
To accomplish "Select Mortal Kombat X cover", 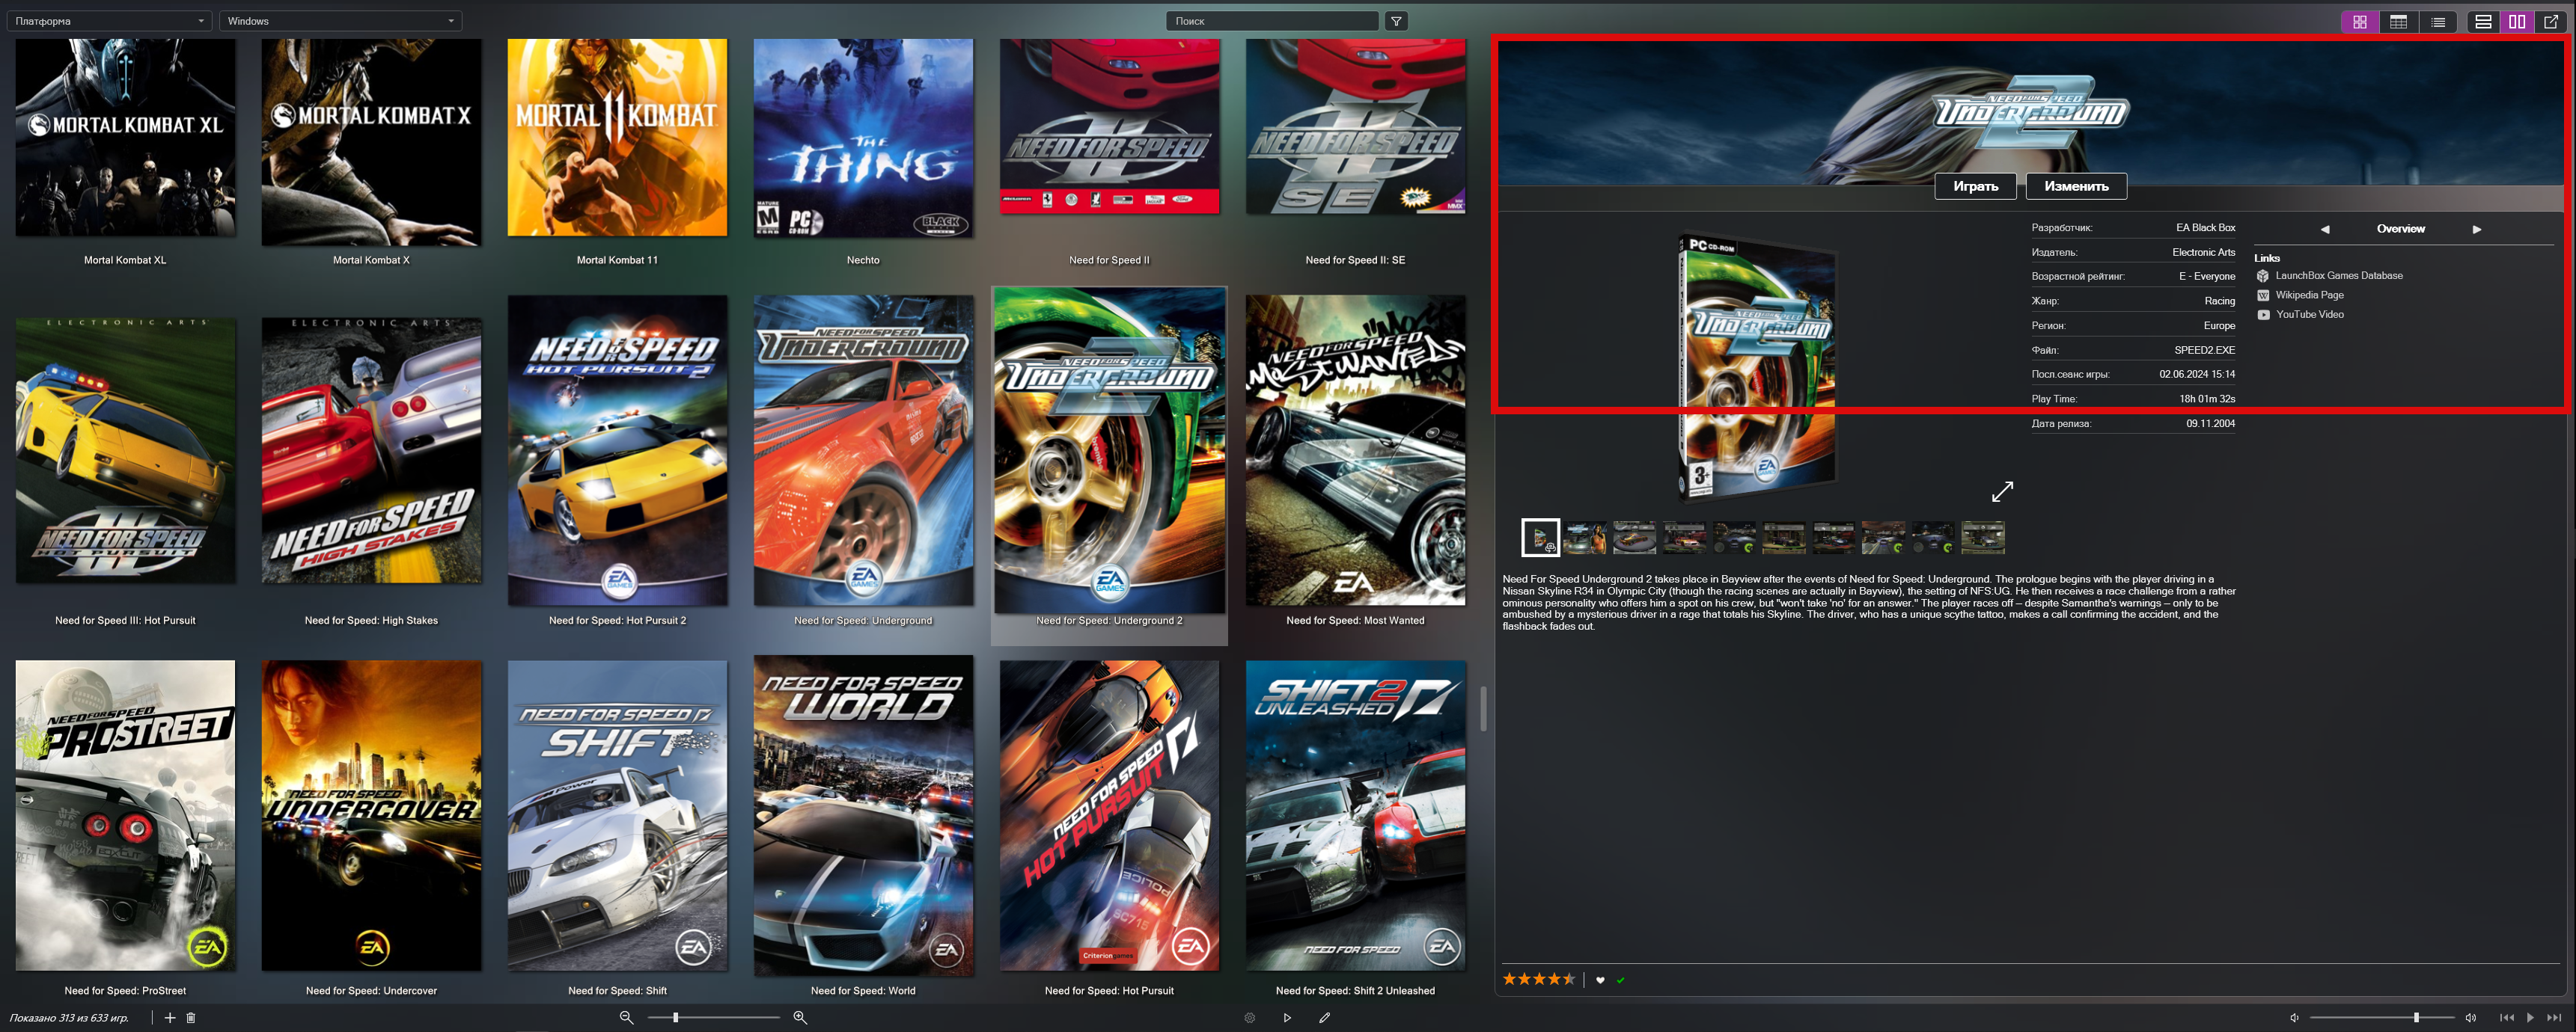I will (x=371, y=142).
